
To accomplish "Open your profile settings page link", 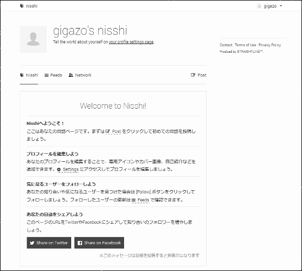I will coord(131,42).
